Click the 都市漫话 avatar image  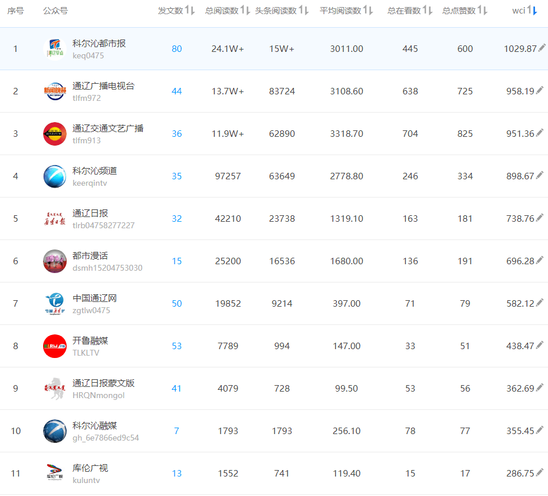[x=54, y=261]
